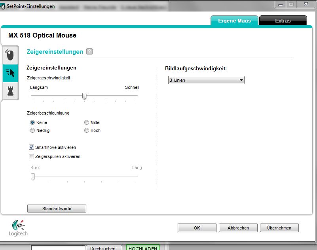This screenshot has width=317, height=250.
Task: Open the mouse button settings sidebar icon
Action: coord(10,55)
